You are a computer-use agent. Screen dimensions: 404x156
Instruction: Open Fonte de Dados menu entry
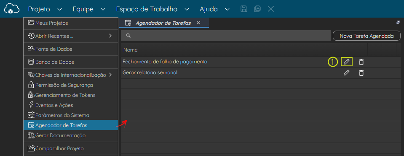[x=71, y=49]
